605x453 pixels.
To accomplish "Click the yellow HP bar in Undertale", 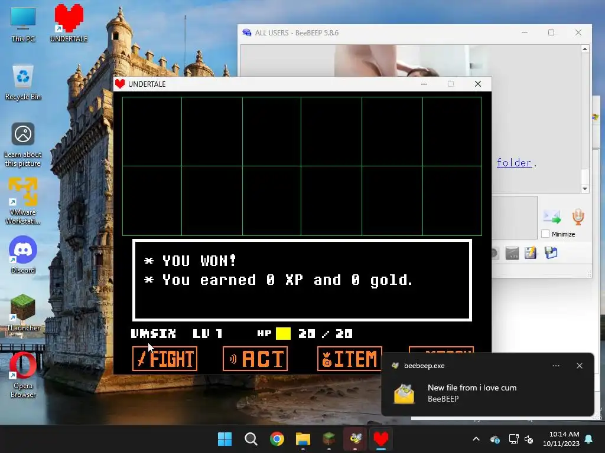I will point(283,334).
